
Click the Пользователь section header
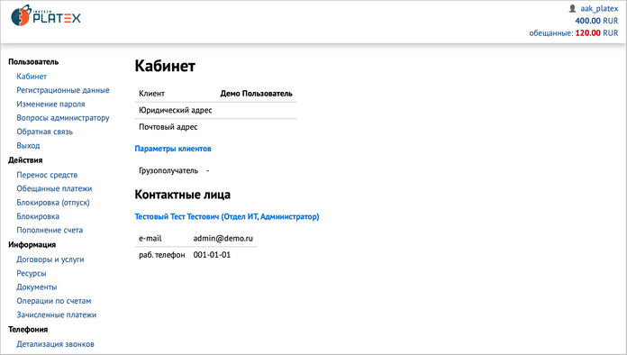coord(33,62)
